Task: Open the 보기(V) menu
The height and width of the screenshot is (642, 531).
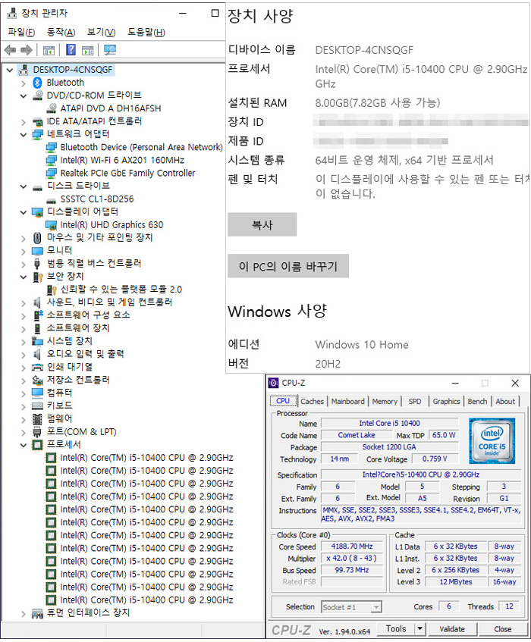Action: (x=101, y=32)
